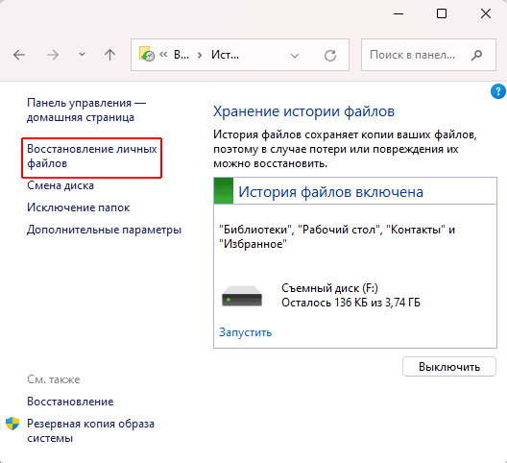Open Панель управления — домашняя страница link

86,110
